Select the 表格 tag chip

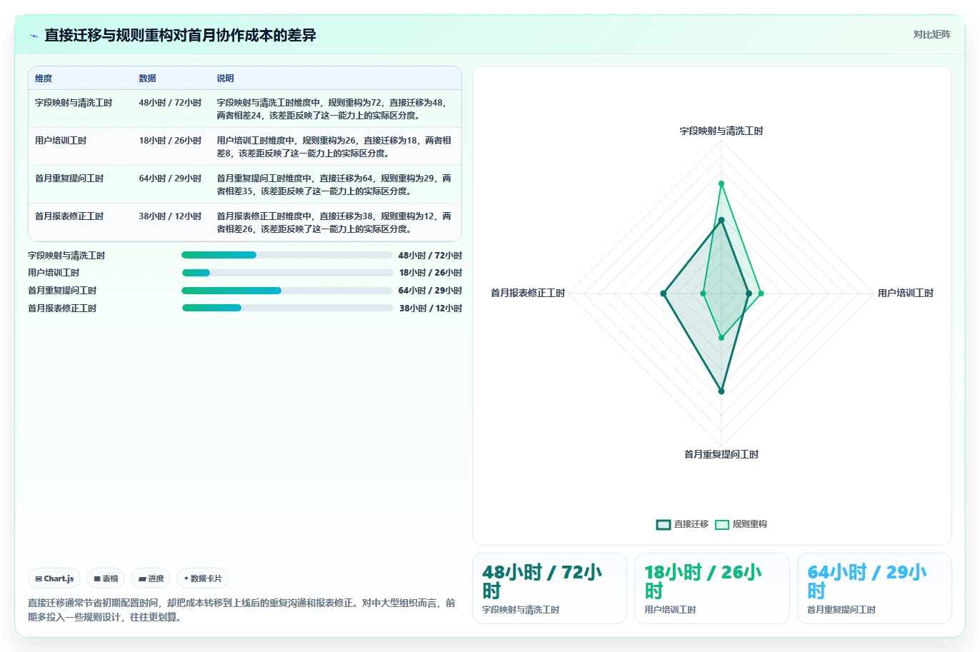coord(106,578)
